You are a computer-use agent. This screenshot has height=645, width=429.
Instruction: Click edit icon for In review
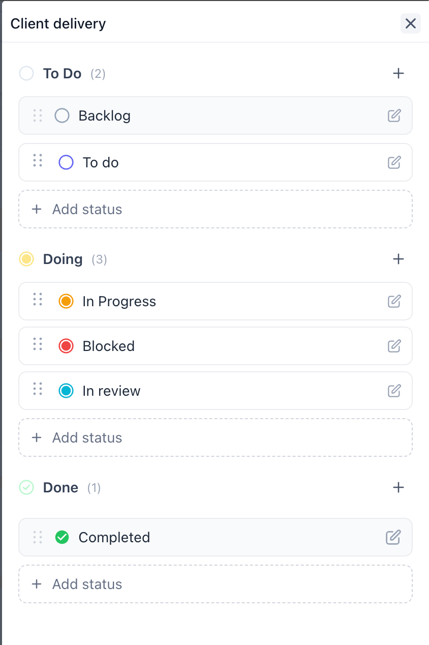[394, 391]
